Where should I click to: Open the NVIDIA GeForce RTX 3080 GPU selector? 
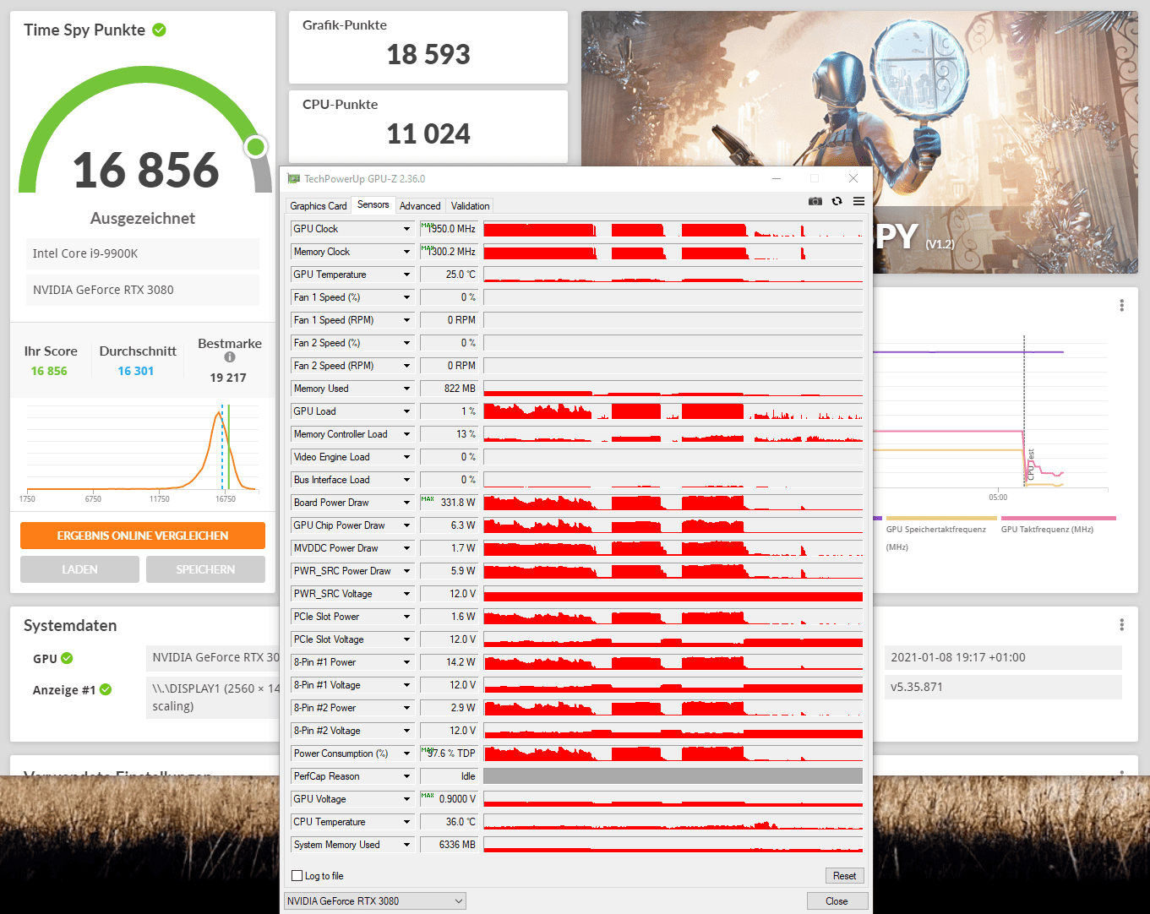coord(375,901)
